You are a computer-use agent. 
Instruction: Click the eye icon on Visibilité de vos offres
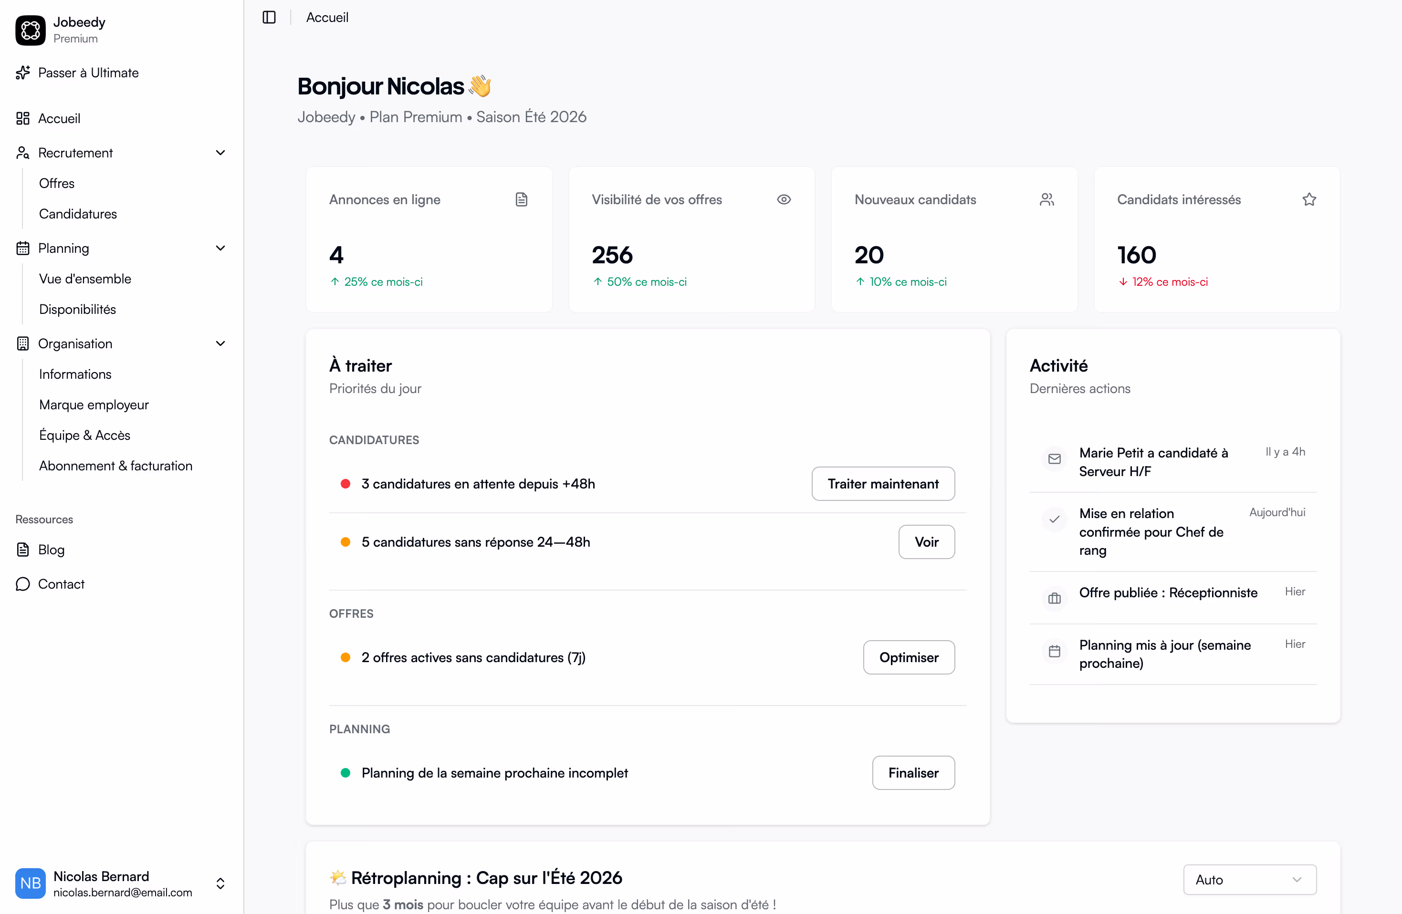point(784,200)
